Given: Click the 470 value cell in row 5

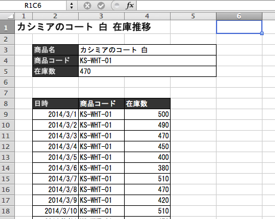Looking at the screenshot, I should click(x=147, y=72).
